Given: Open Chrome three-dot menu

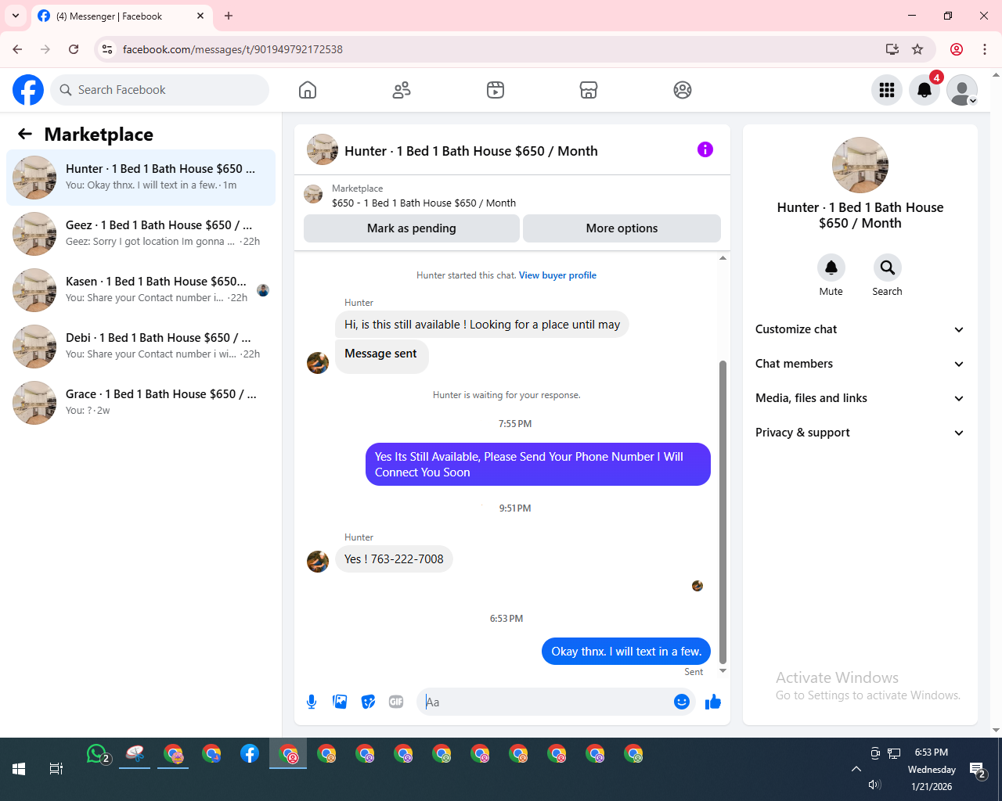Looking at the screenshot, I should tap(985, 49).
